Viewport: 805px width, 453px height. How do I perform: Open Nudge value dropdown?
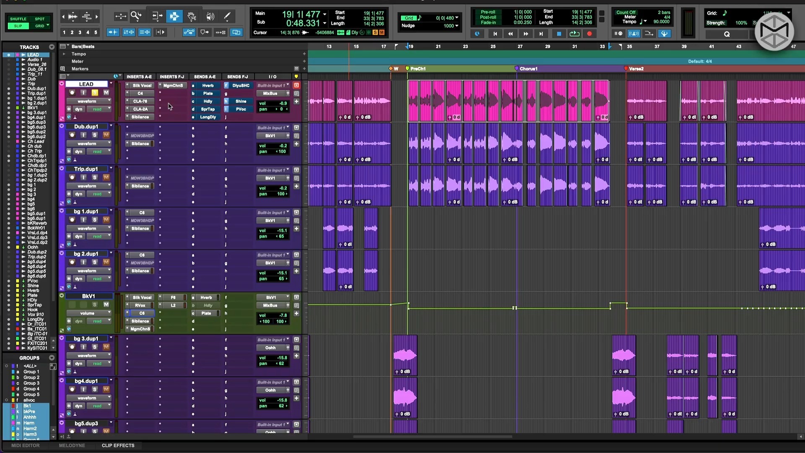point(457,26)
